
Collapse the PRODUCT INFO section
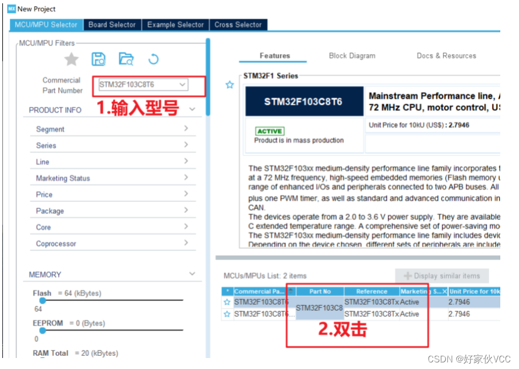[192, 109]
